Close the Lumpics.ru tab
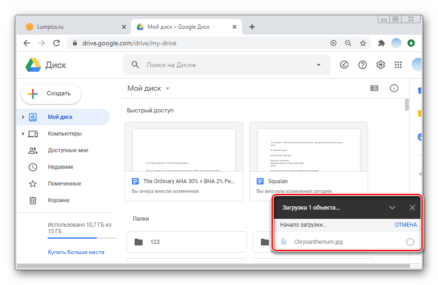Image resolution: width=438 pixels, height=285 pixels. coord(124,27)
